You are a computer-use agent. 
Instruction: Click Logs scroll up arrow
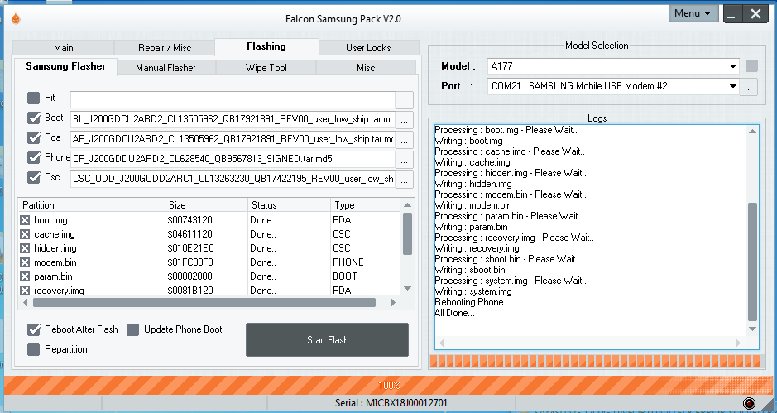tap(752, 132)
